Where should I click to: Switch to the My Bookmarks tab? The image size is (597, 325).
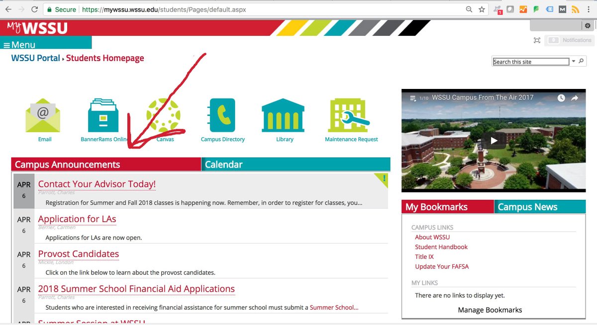448,207
